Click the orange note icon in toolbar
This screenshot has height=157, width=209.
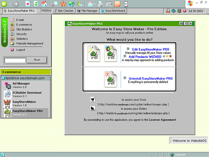[117, 4]
